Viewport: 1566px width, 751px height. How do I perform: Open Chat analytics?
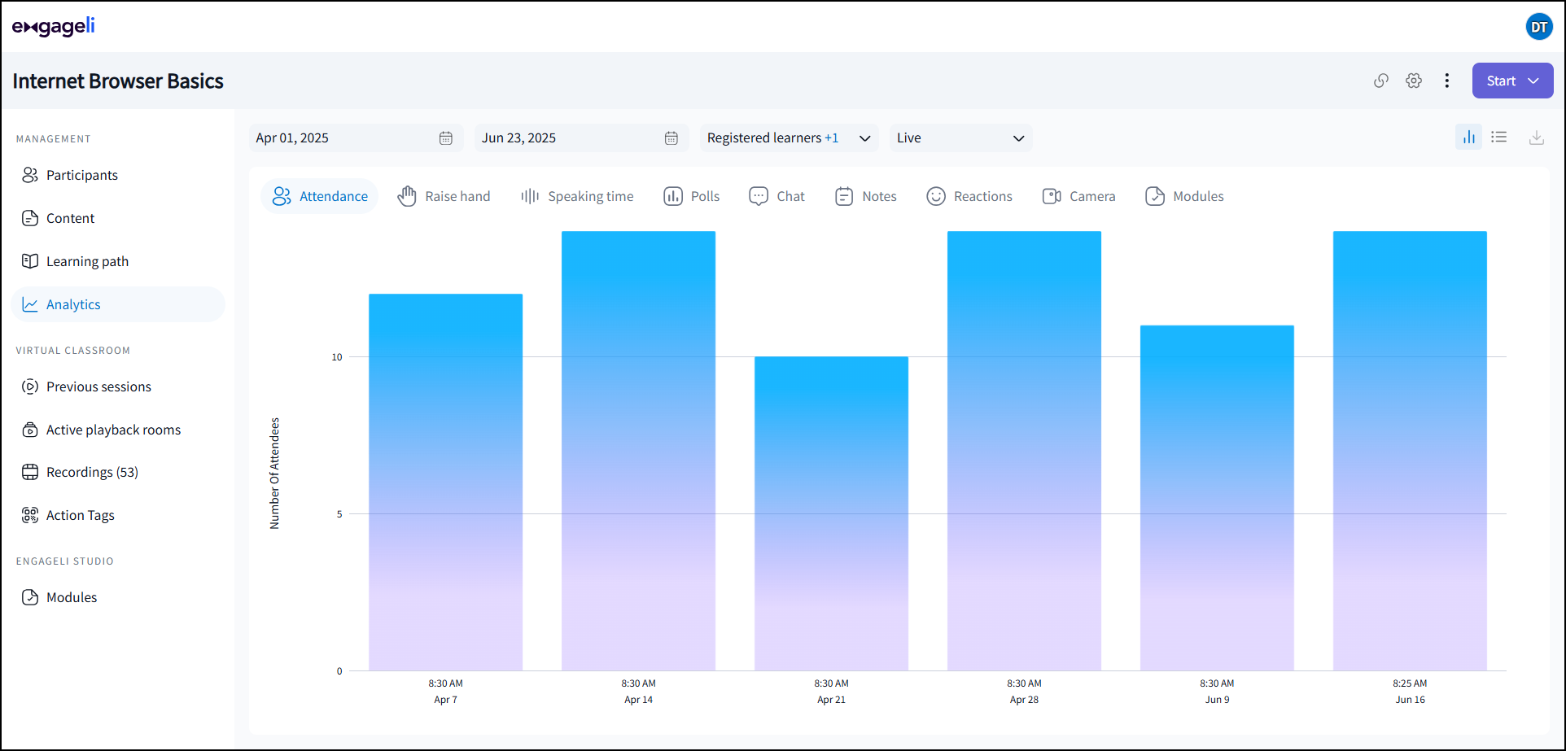(x=776, y=196)
